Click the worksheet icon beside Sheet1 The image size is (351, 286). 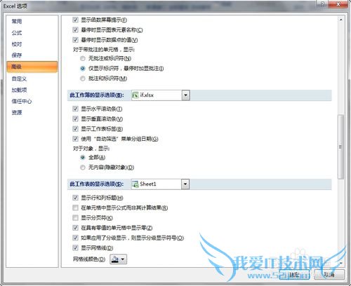[x=135, y=184]
